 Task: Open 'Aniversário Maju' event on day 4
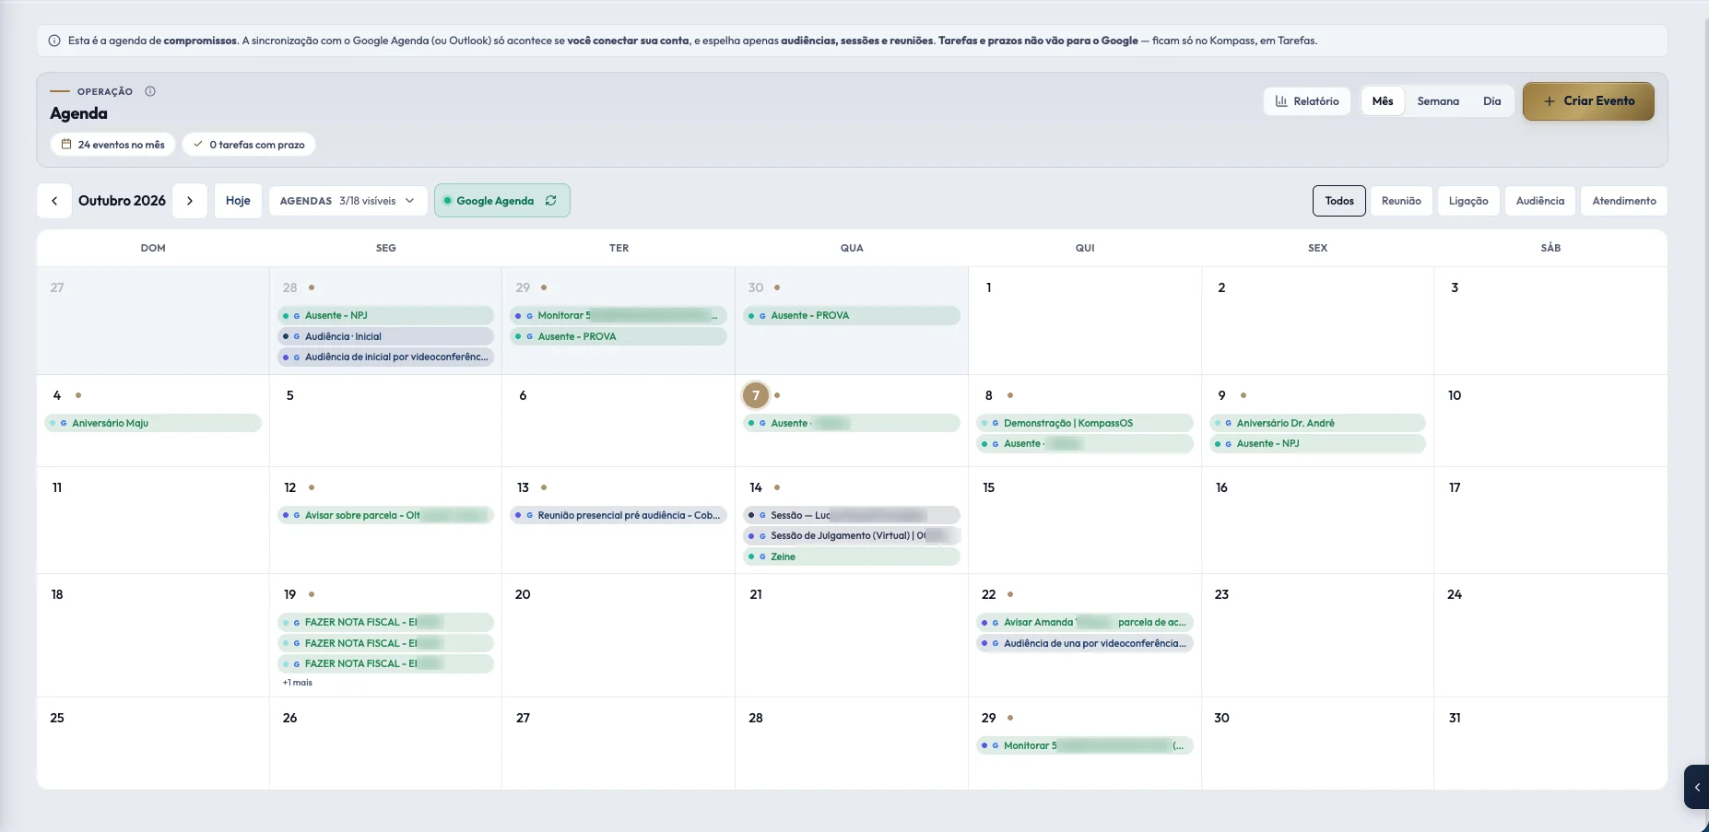point(153,423)
